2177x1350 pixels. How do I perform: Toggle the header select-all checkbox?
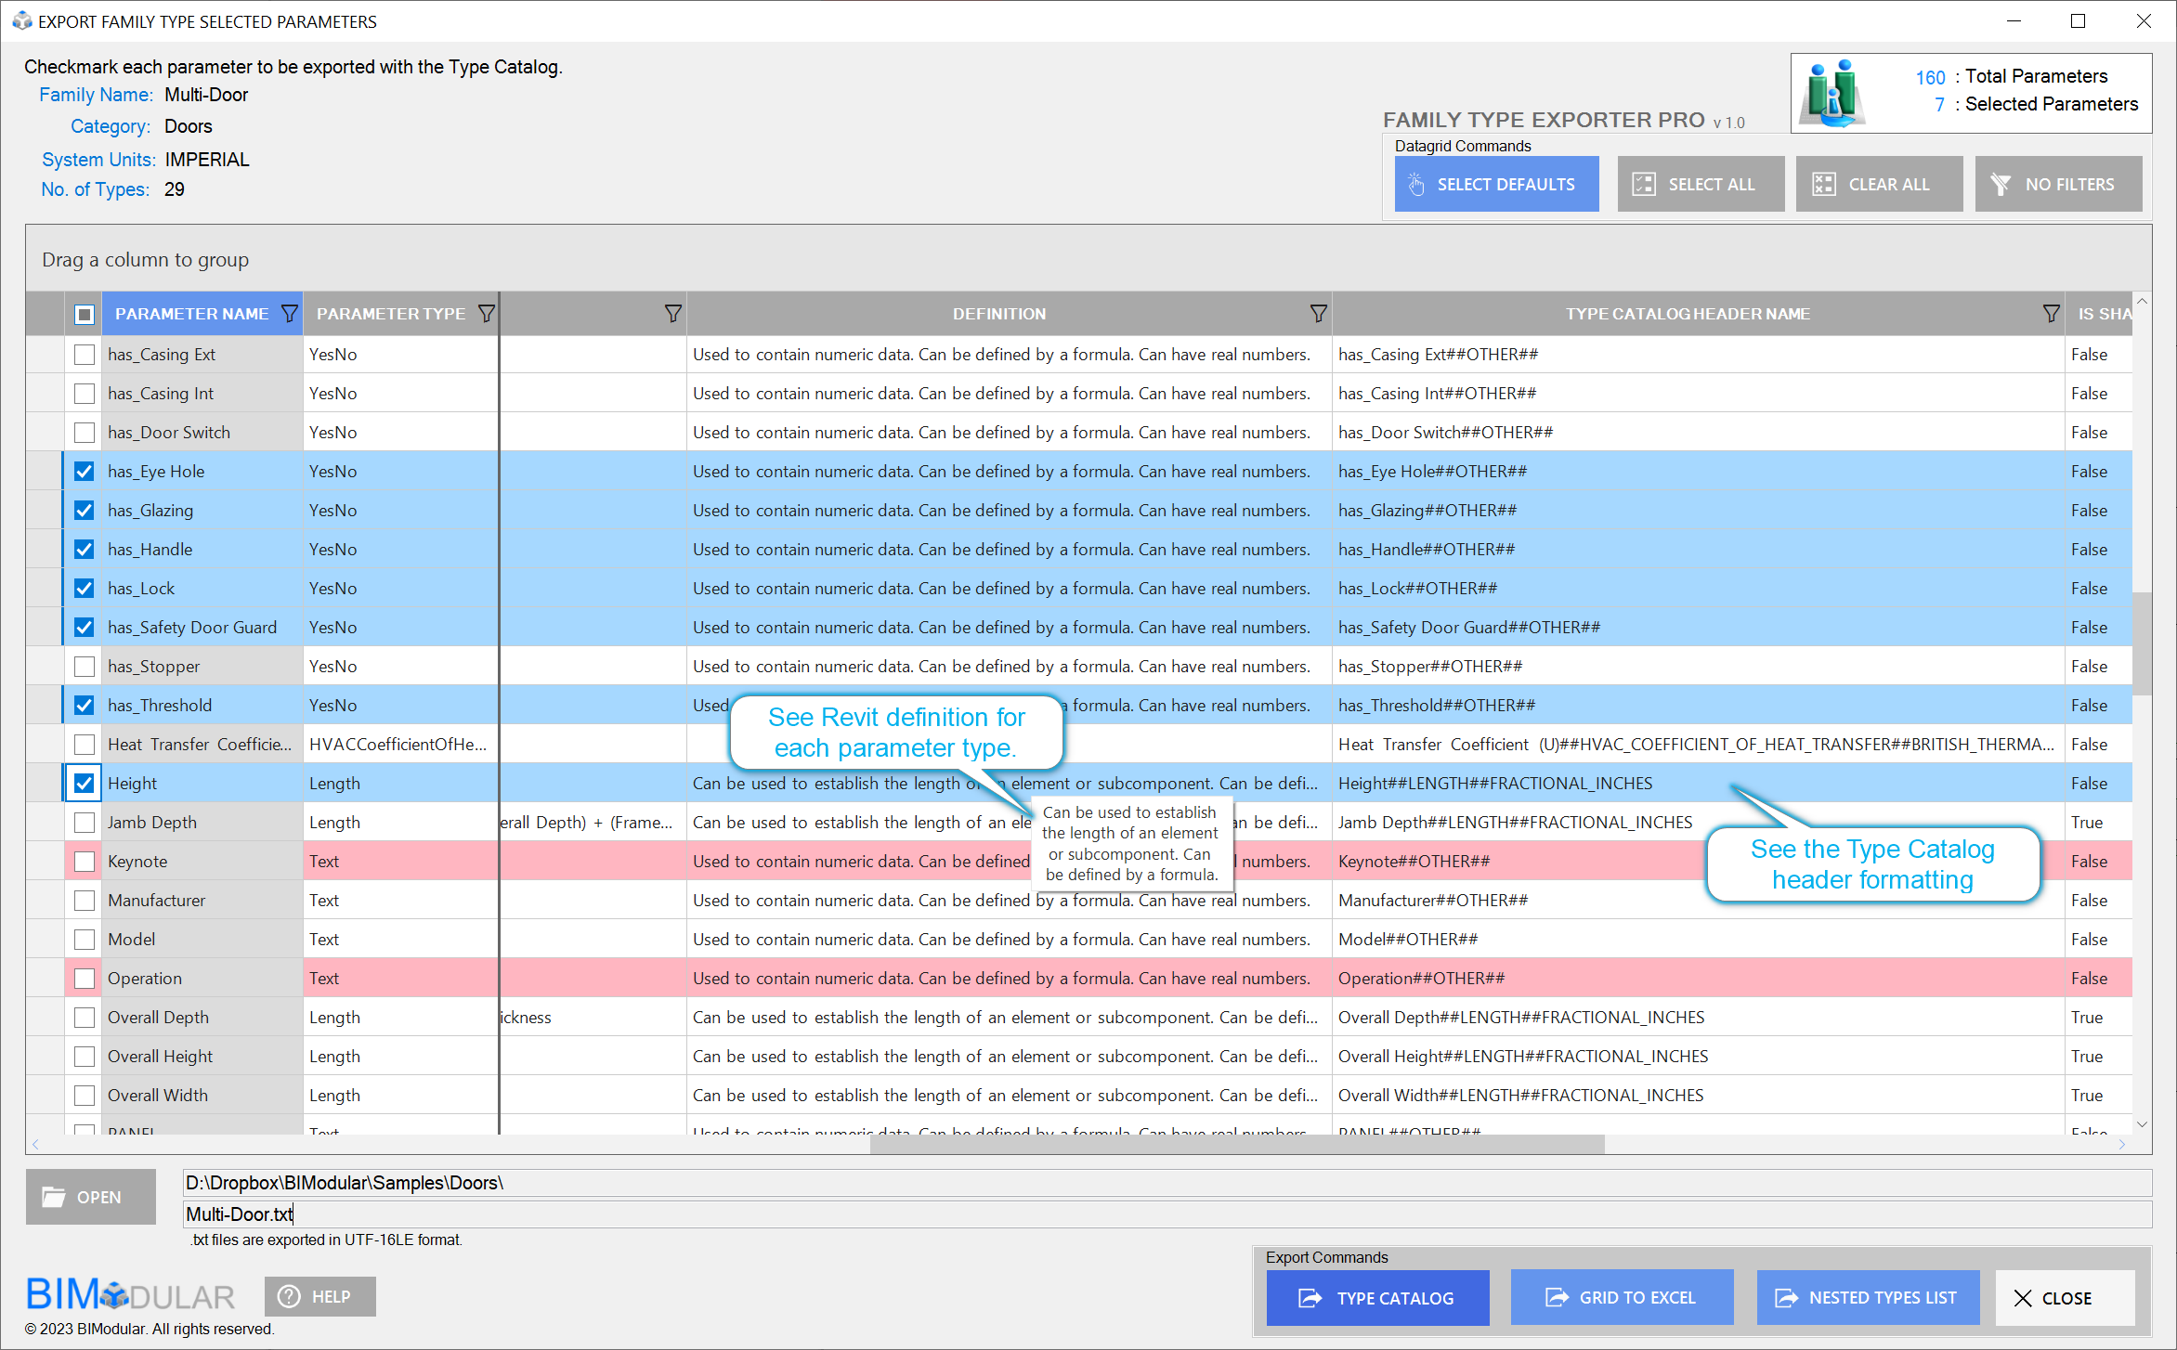tap(85, 314)
